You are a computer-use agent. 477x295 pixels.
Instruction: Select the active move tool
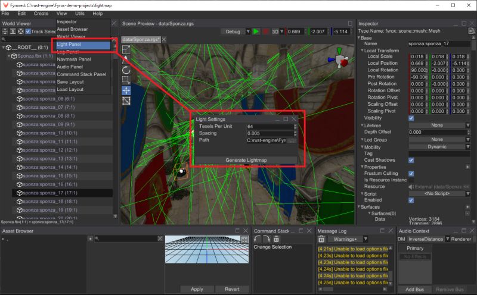coord(126,90)
